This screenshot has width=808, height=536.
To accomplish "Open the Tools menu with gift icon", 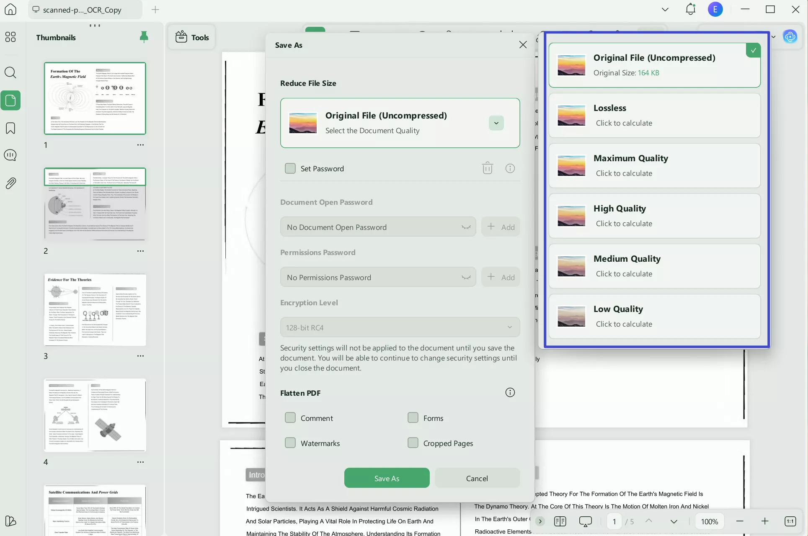I will 191,37.
